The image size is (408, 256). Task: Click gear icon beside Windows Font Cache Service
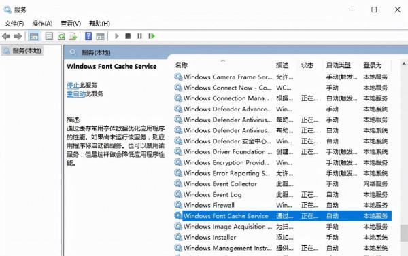(178, 216)
